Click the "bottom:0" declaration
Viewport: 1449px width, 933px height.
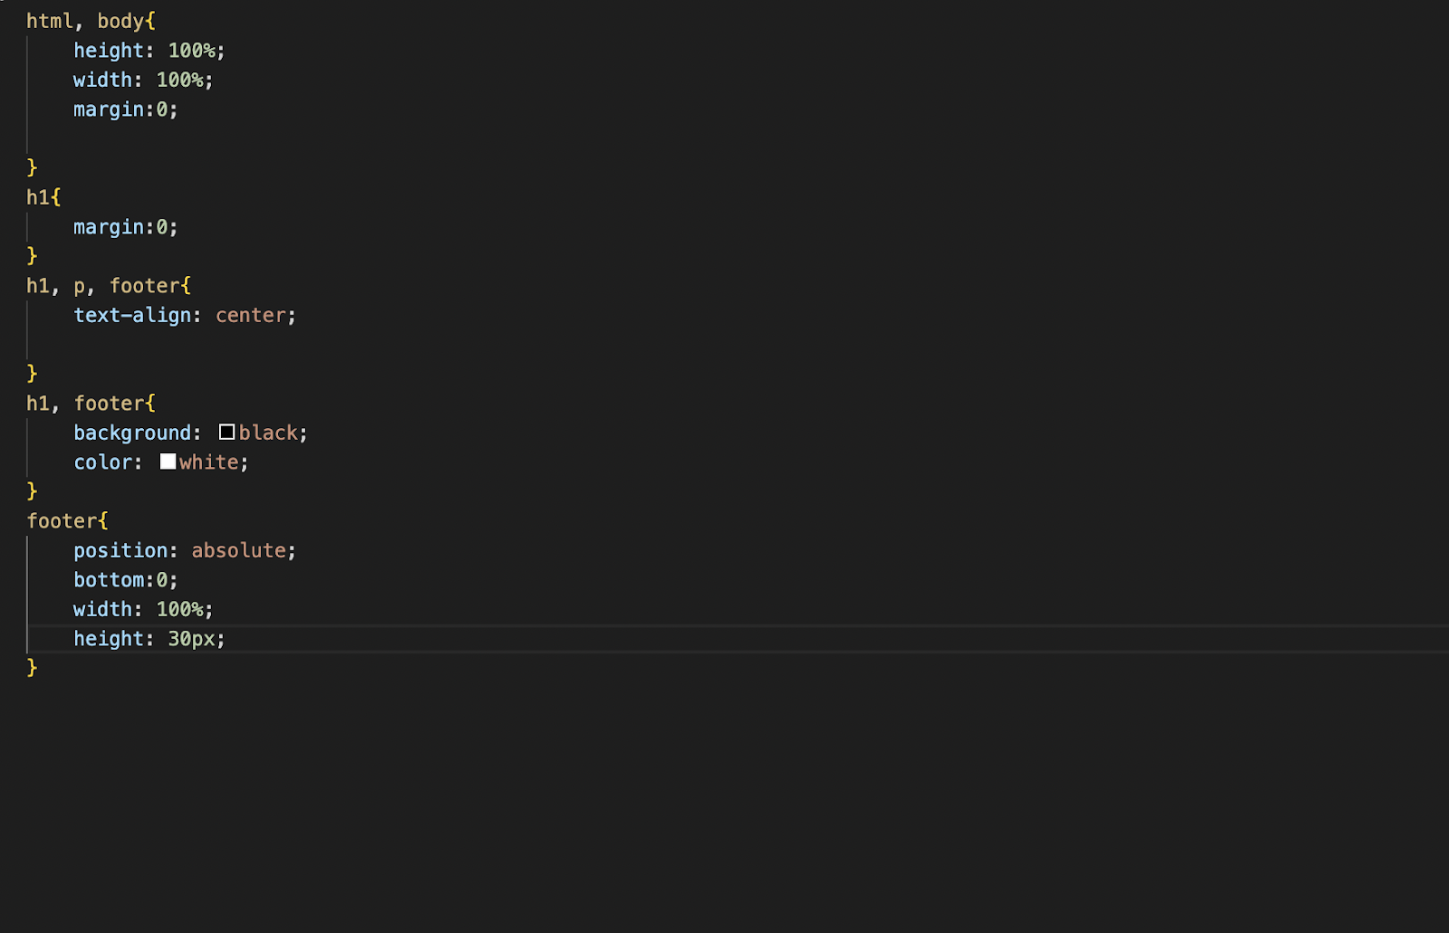(125, 580)
